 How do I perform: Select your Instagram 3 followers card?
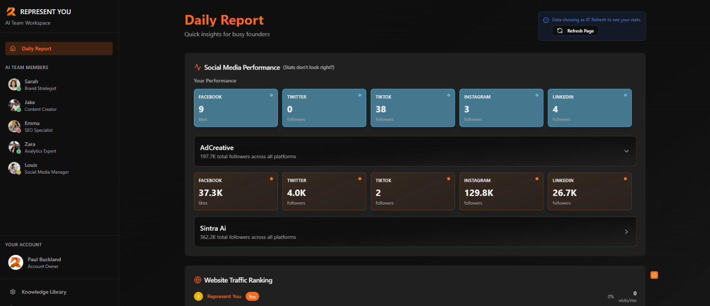tap(501, 108)
